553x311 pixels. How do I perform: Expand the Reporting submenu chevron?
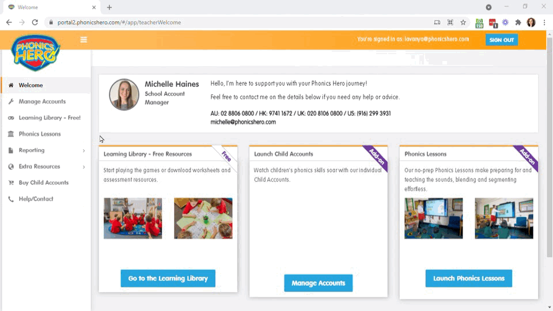click(84, 150)
